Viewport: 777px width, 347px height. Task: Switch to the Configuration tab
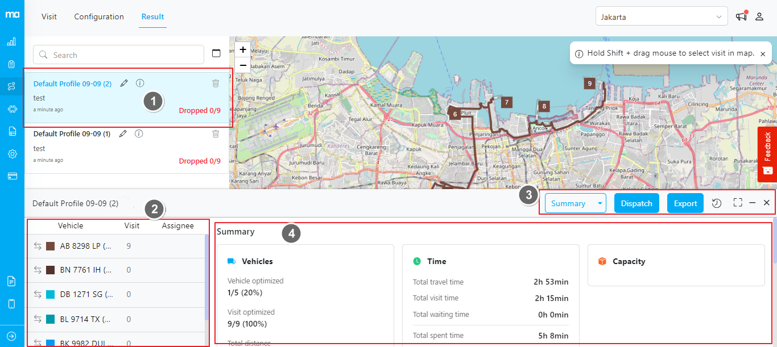(99, 16)
